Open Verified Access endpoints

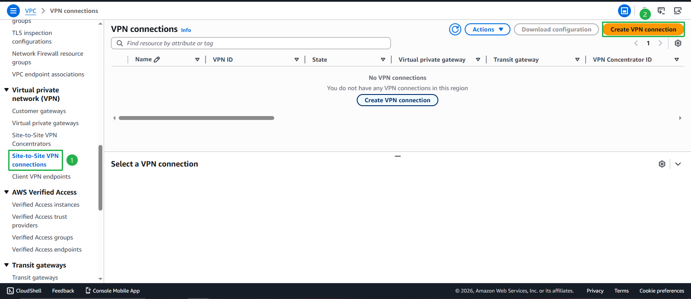[x=47, y=249]
